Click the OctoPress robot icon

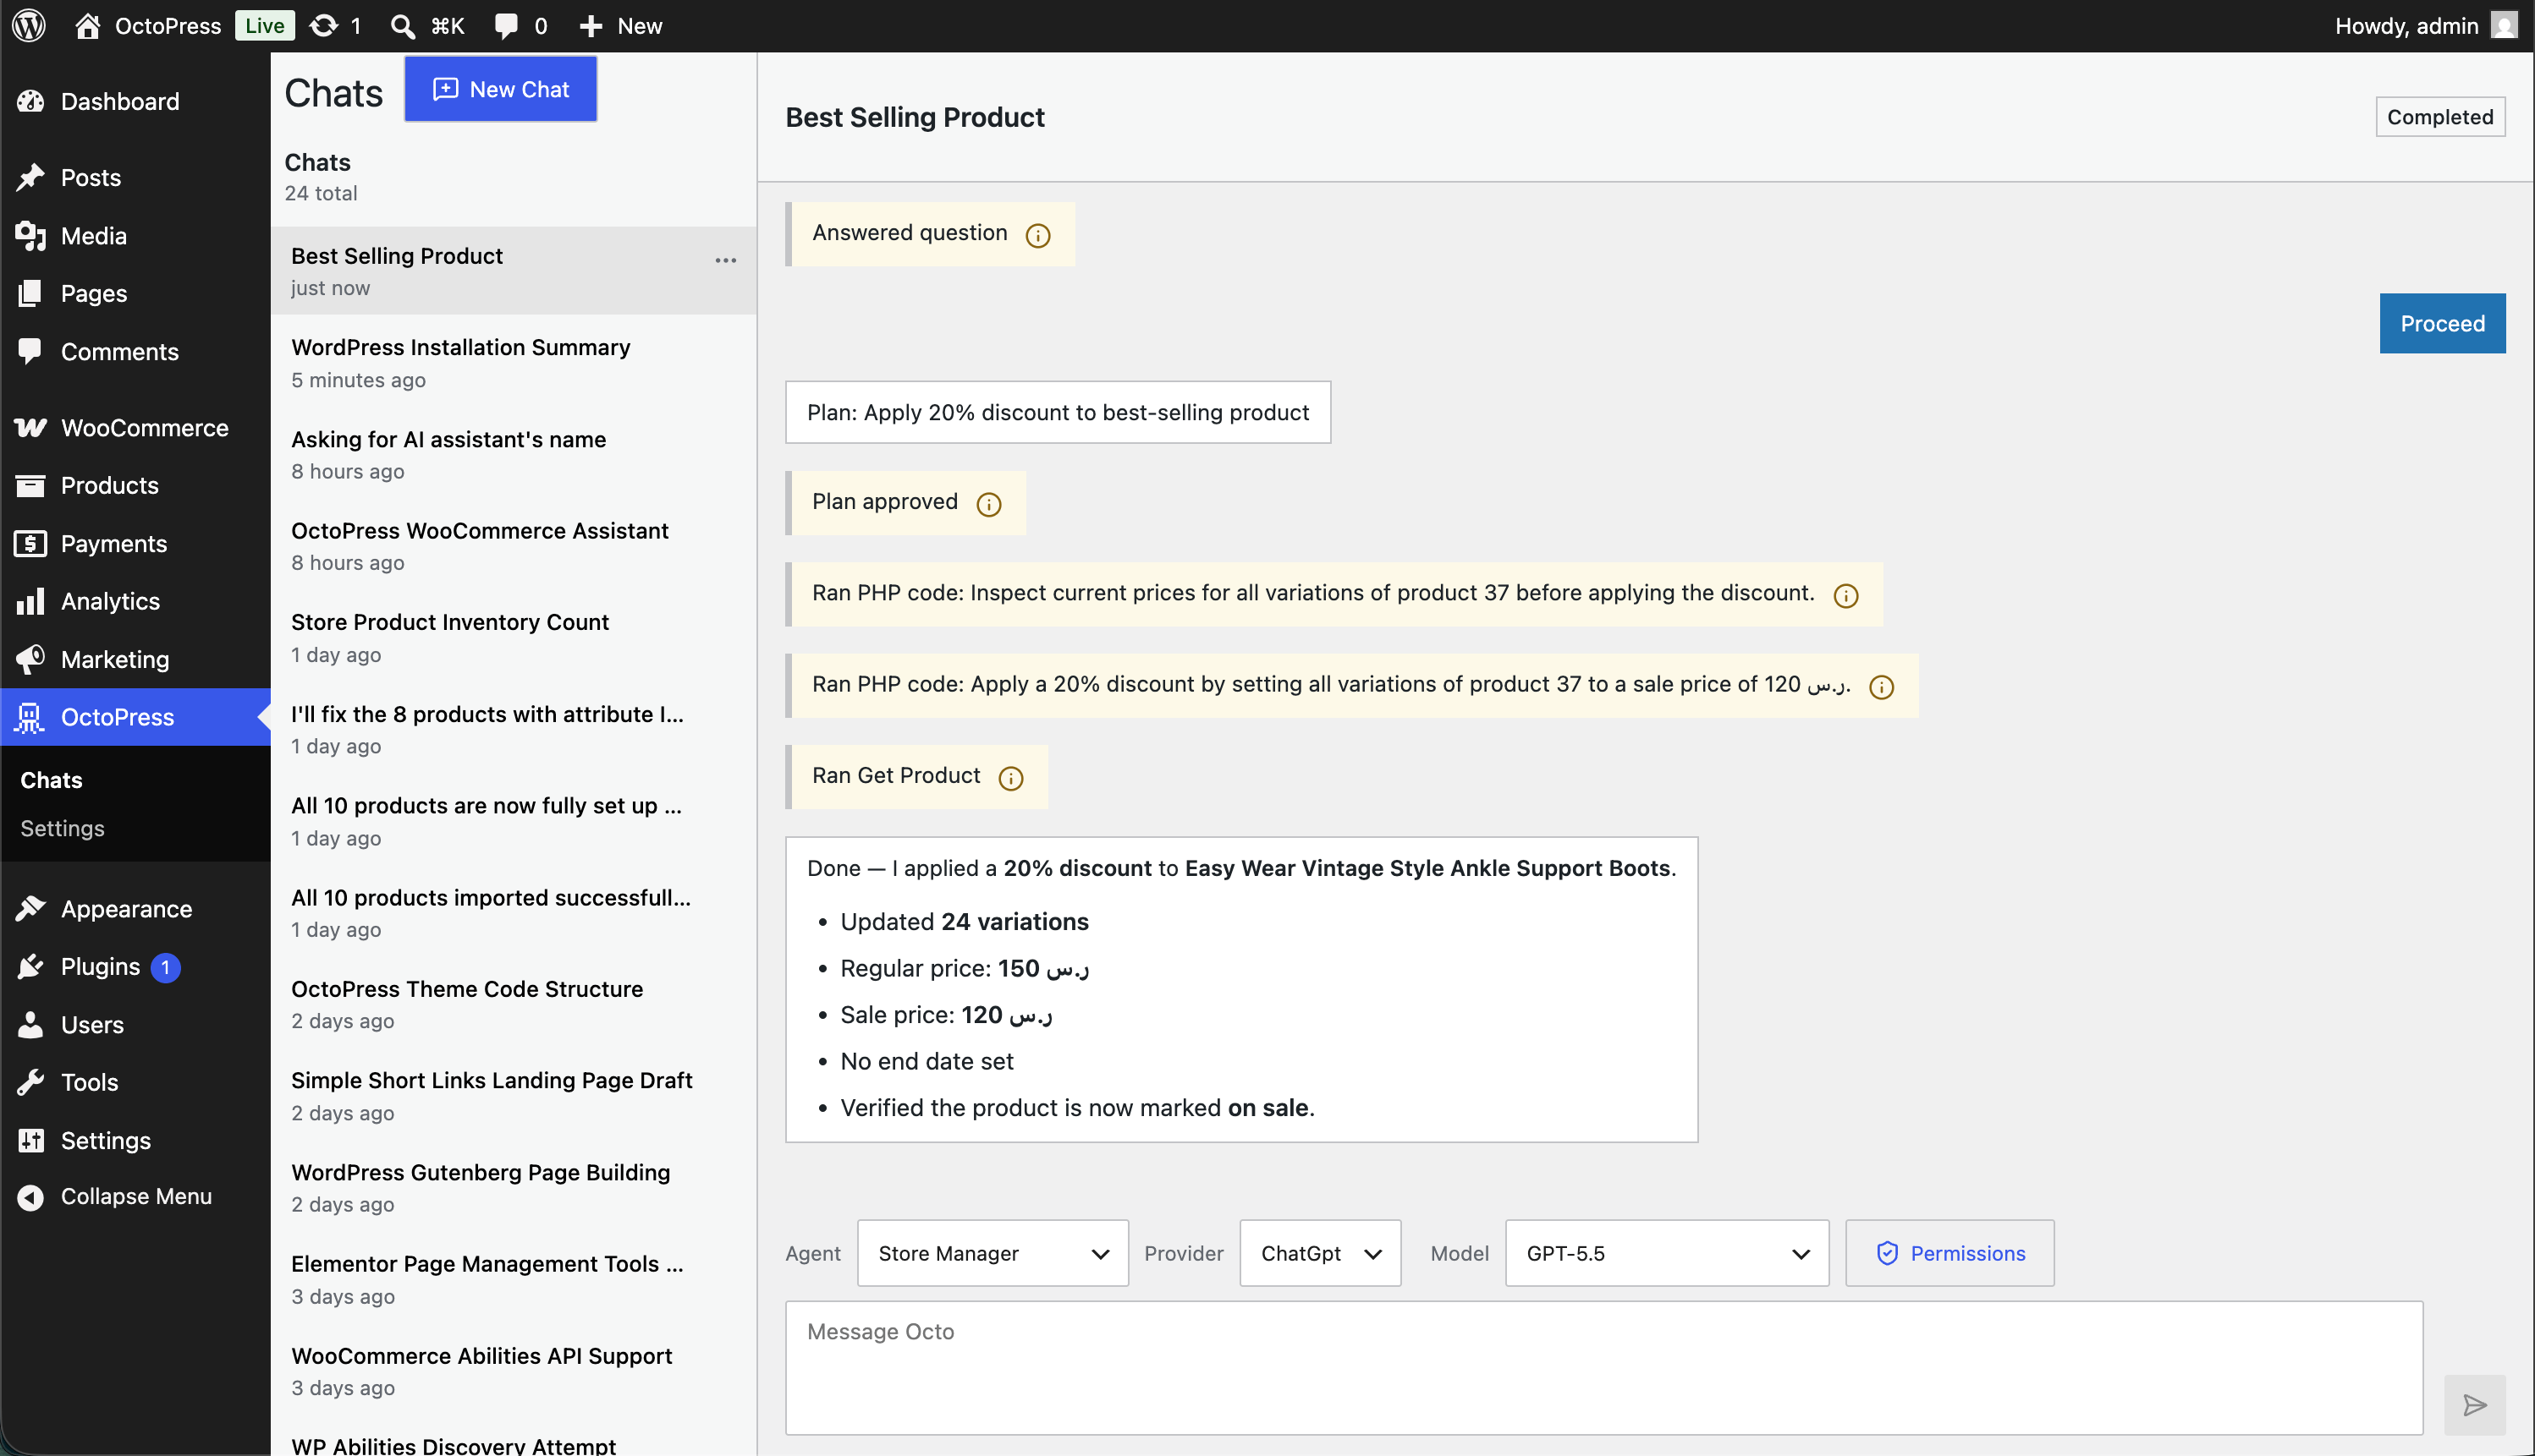coord(30,717)
